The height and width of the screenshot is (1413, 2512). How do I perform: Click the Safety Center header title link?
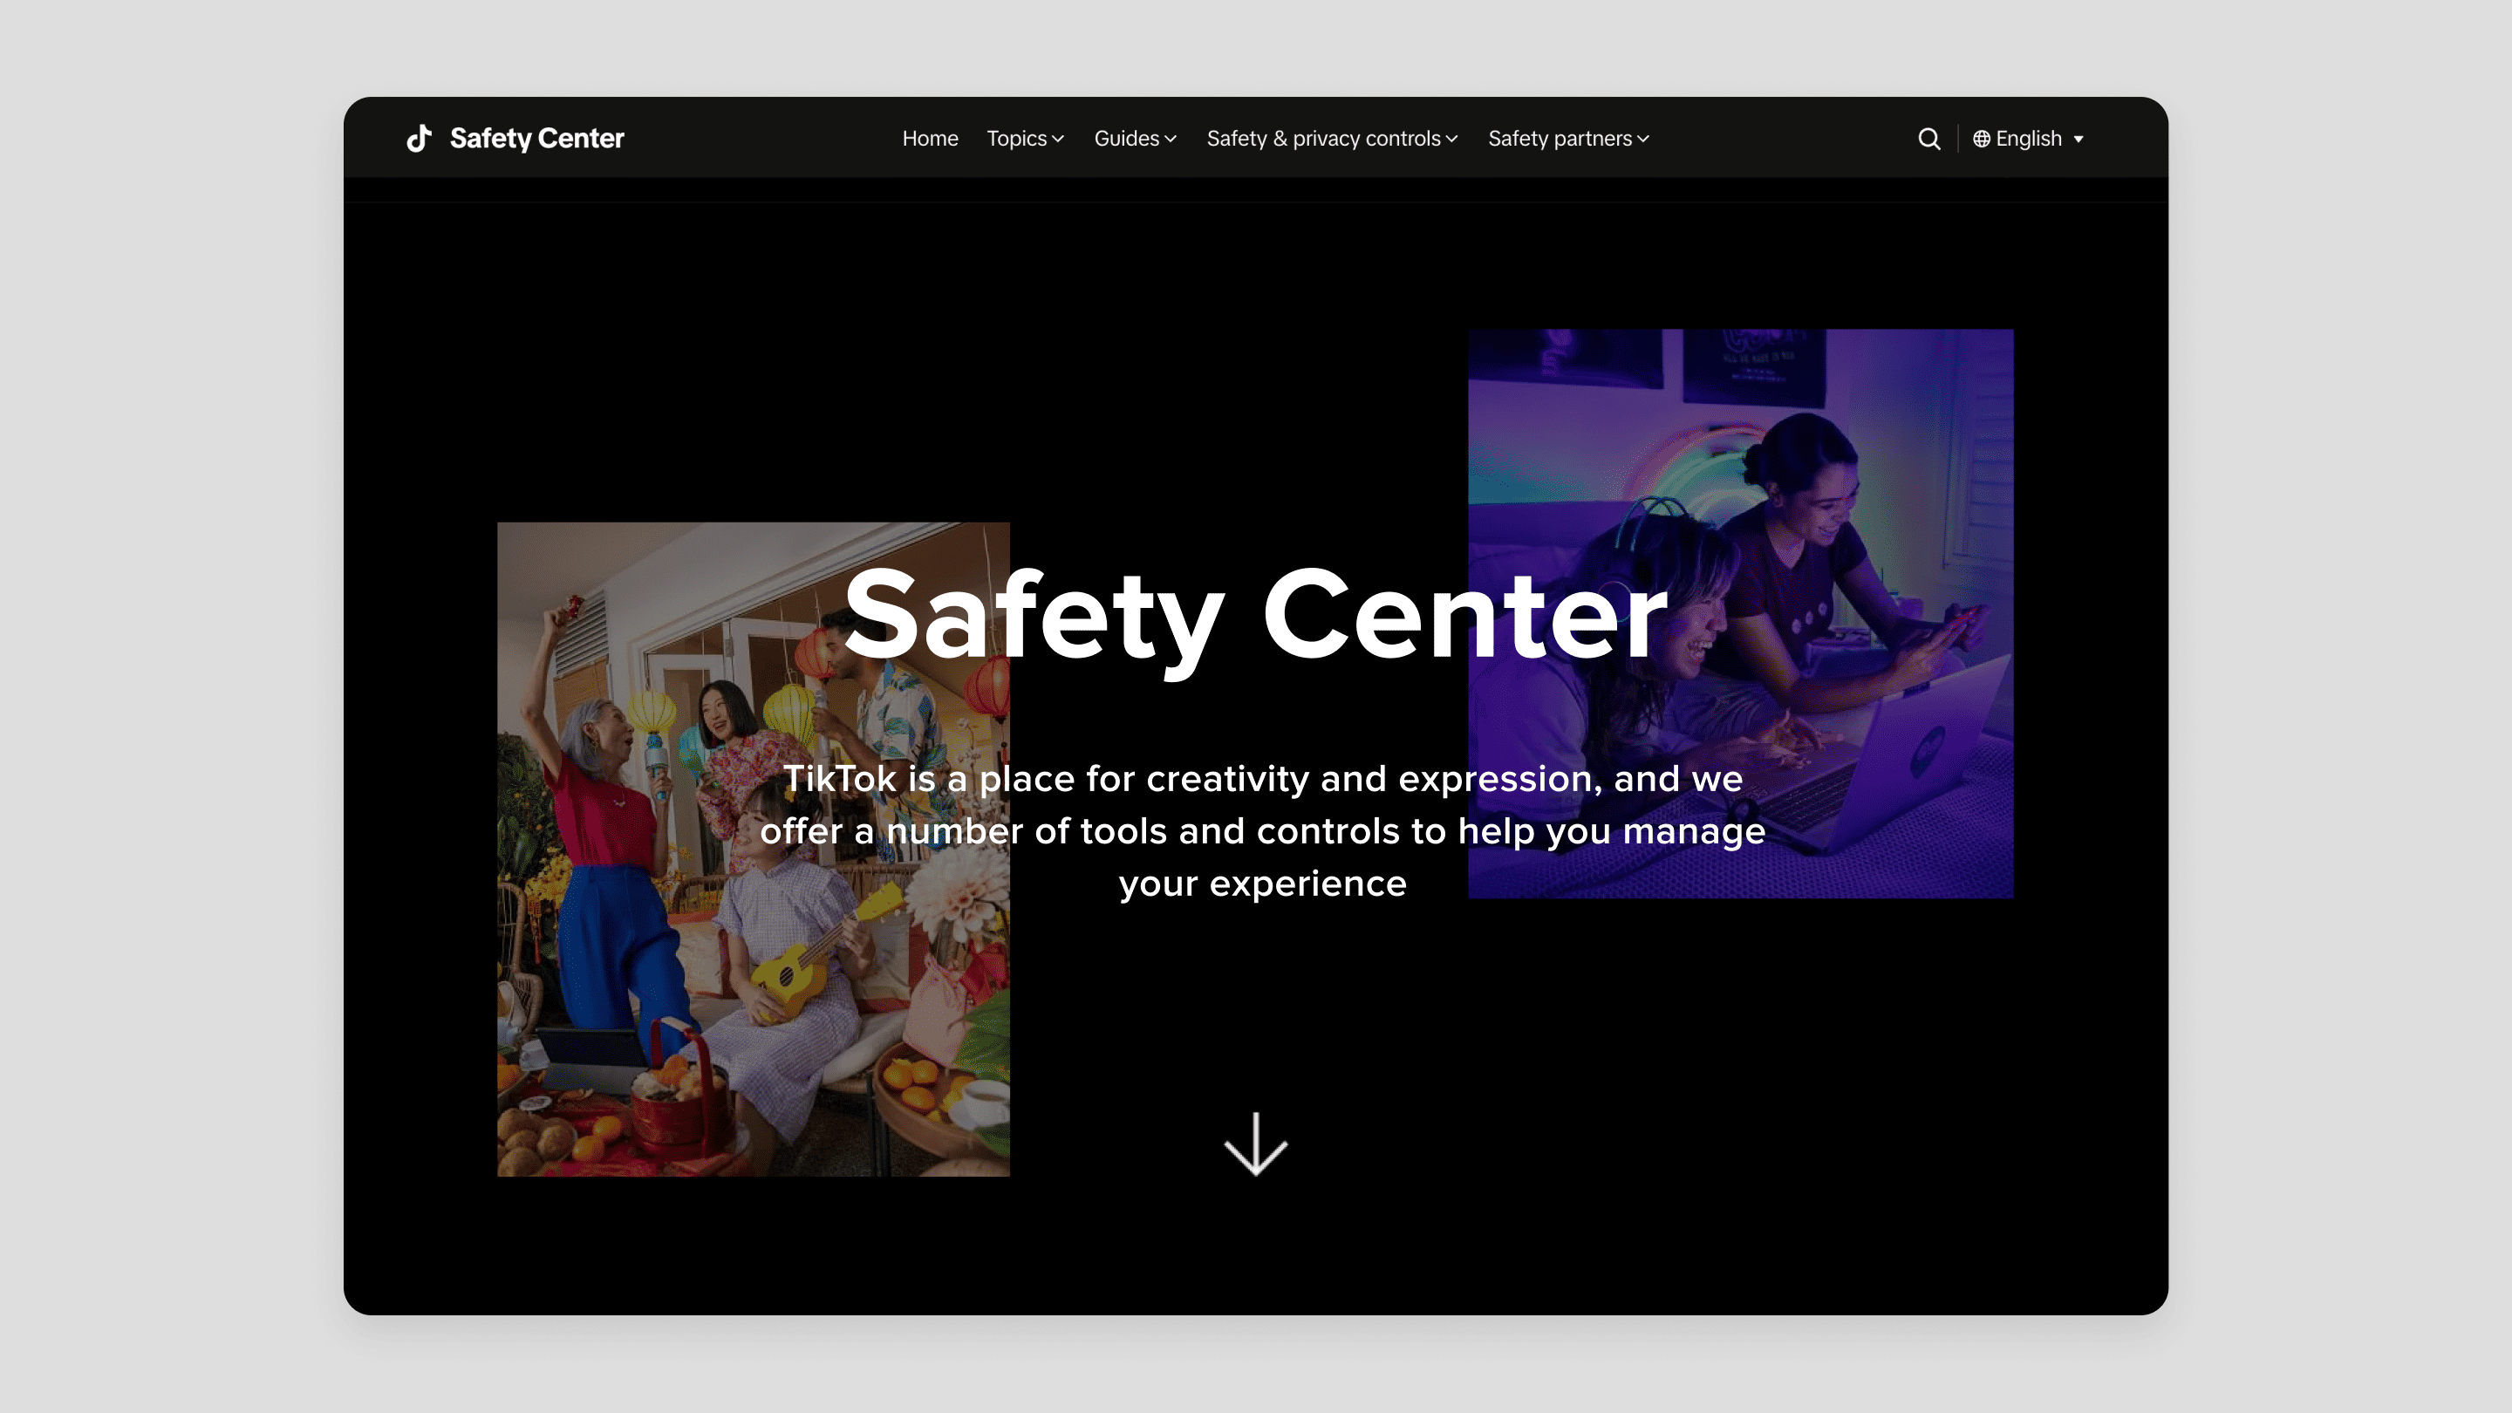coord(536,139)
